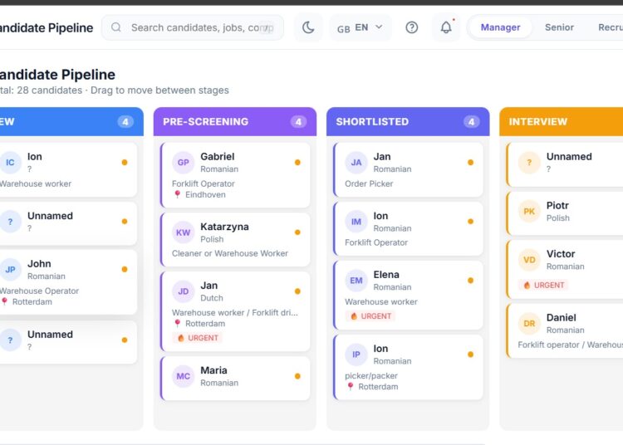Viewport: 623px width, 445px height.
Task: Click the Interview column header
Action: 561,121
